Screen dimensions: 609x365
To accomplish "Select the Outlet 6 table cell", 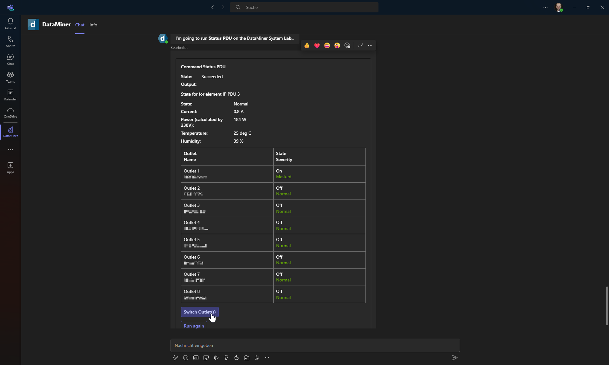I will pos(227,260).
